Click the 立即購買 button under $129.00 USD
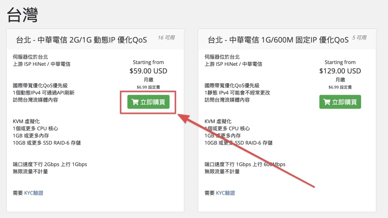Image resolution: width=388 pixels, height=218 pixels. tap(340, 102)
